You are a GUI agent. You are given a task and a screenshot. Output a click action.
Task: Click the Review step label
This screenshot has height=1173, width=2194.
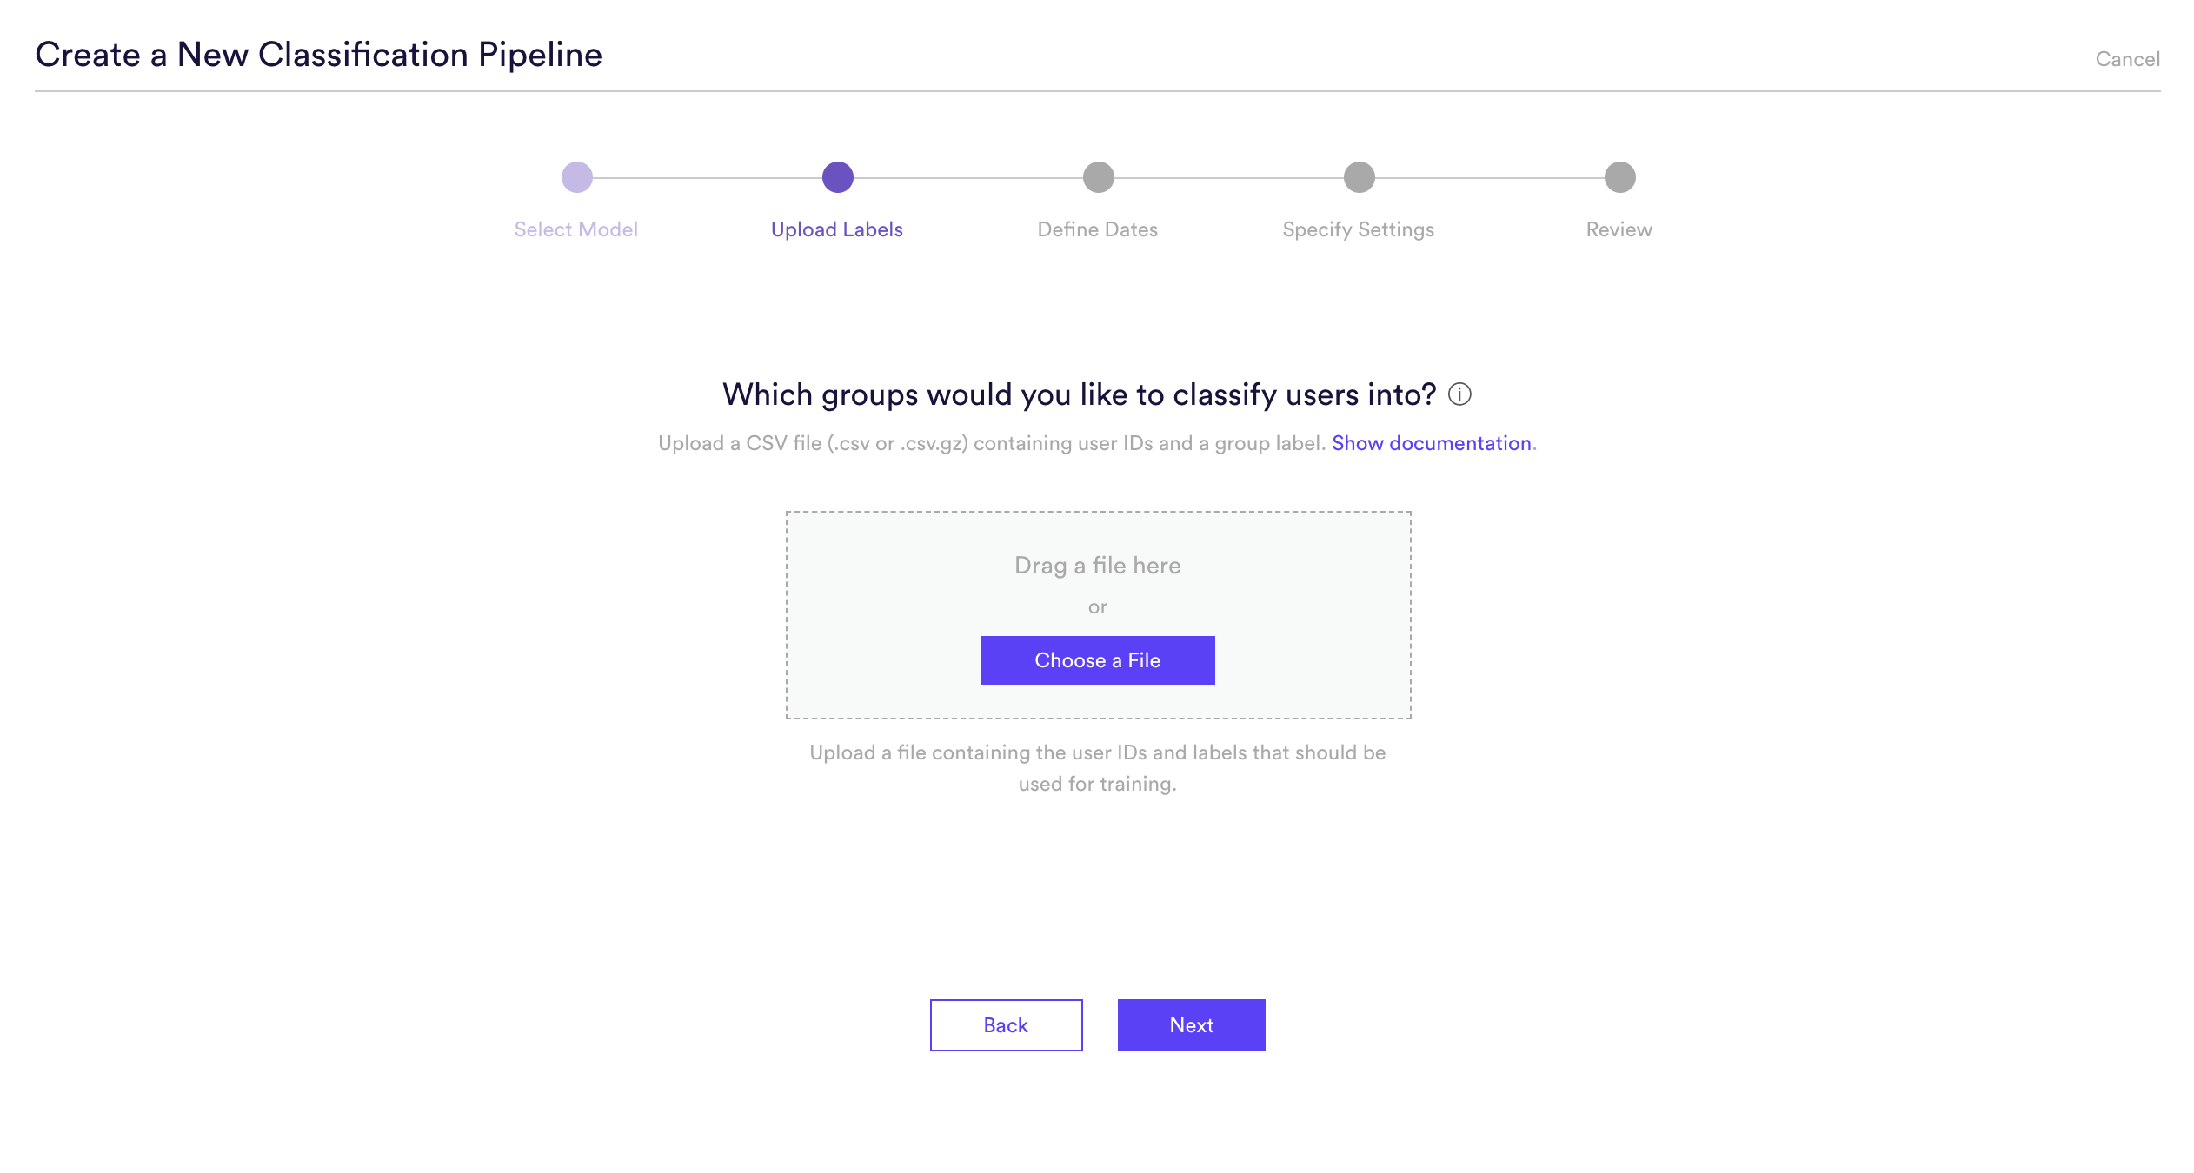coord(1619,229)
